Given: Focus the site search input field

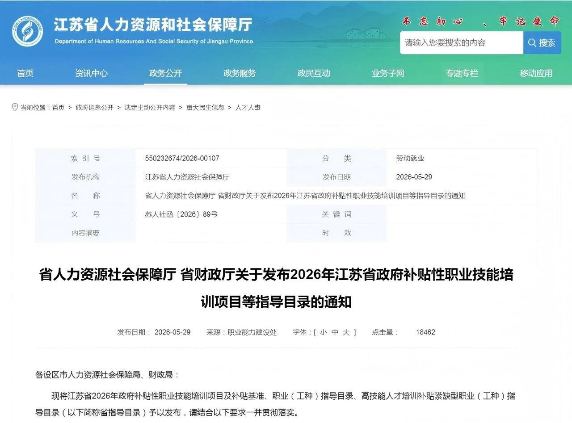Looking at the screenshot, I should [x=462, y=43].
